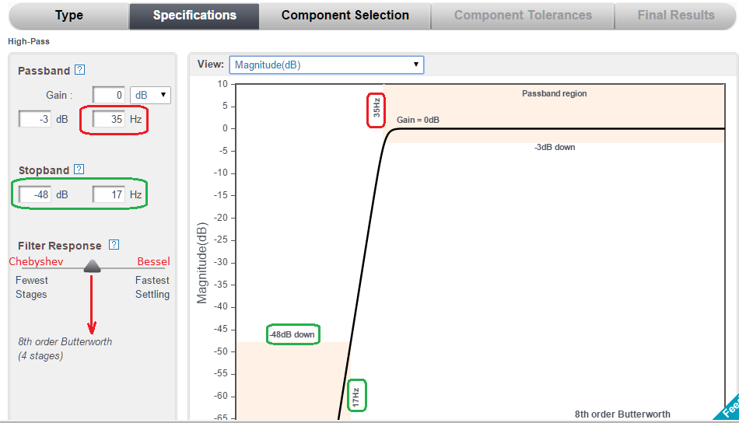Viewport: 739px width, 423px height.
Task: Click the 'Magnitude(dB)' y-axis title
Action: click(201, 263)
